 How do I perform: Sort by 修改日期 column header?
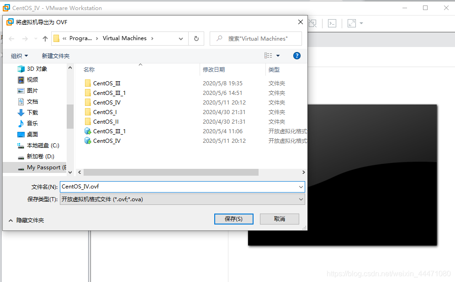(214, 69)
